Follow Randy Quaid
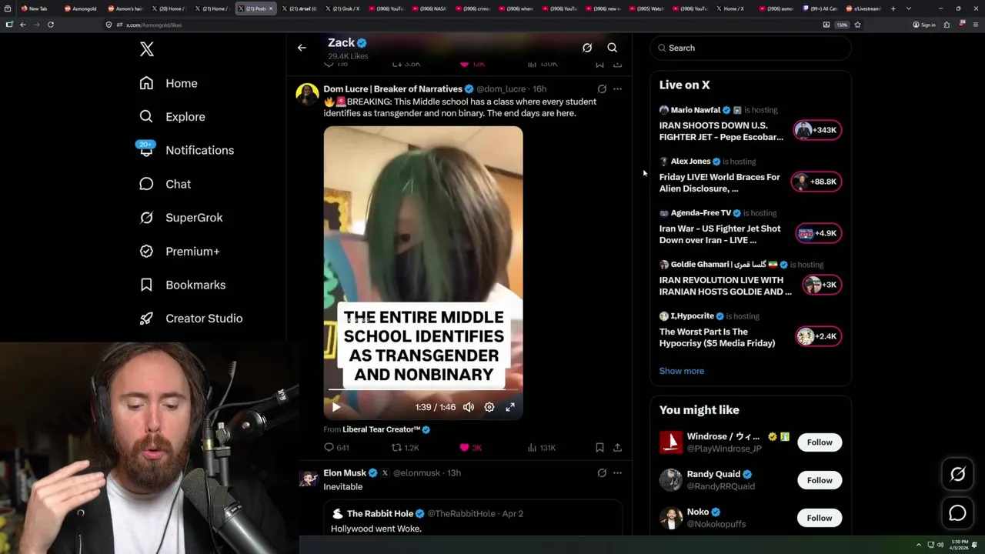This screenshot has width=985, height=554. coord(820,480)
